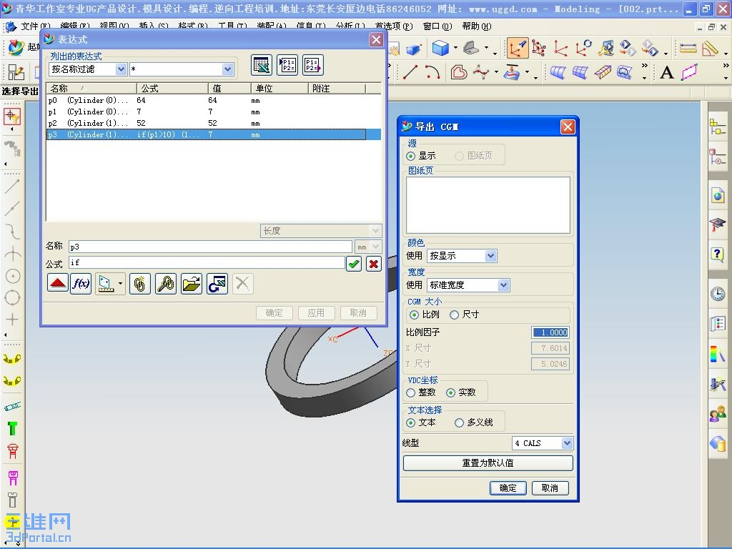Open the 窗口 menu

pyautogui.click(x=437, y=26)
